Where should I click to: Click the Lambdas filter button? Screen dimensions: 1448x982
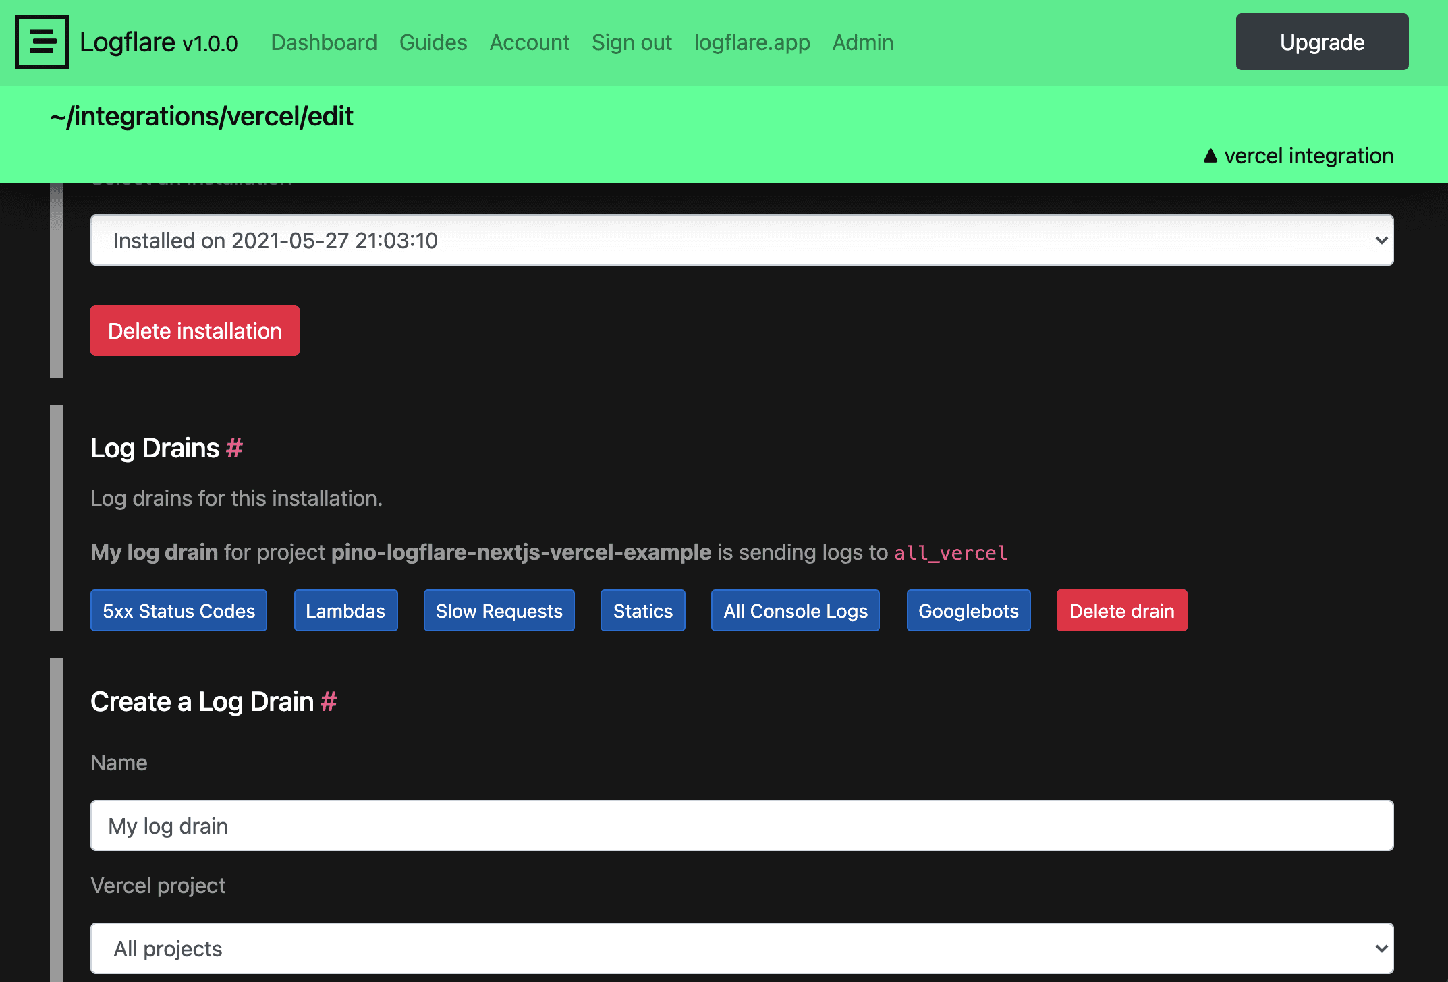pyautogui.click(x=345, y=610)
